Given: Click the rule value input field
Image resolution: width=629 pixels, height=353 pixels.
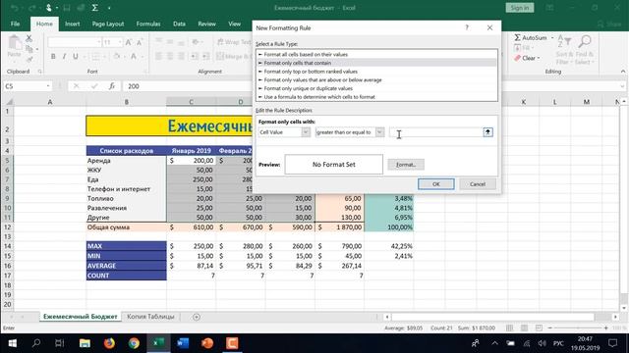Looking at the screenshot, I should 436,132.
